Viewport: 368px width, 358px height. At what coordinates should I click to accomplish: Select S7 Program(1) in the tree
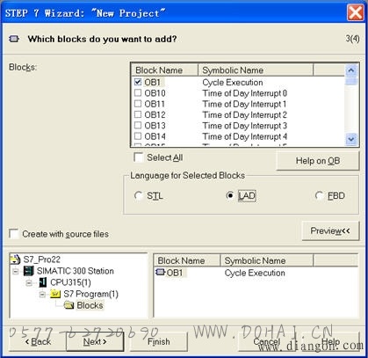pos(90,294)
